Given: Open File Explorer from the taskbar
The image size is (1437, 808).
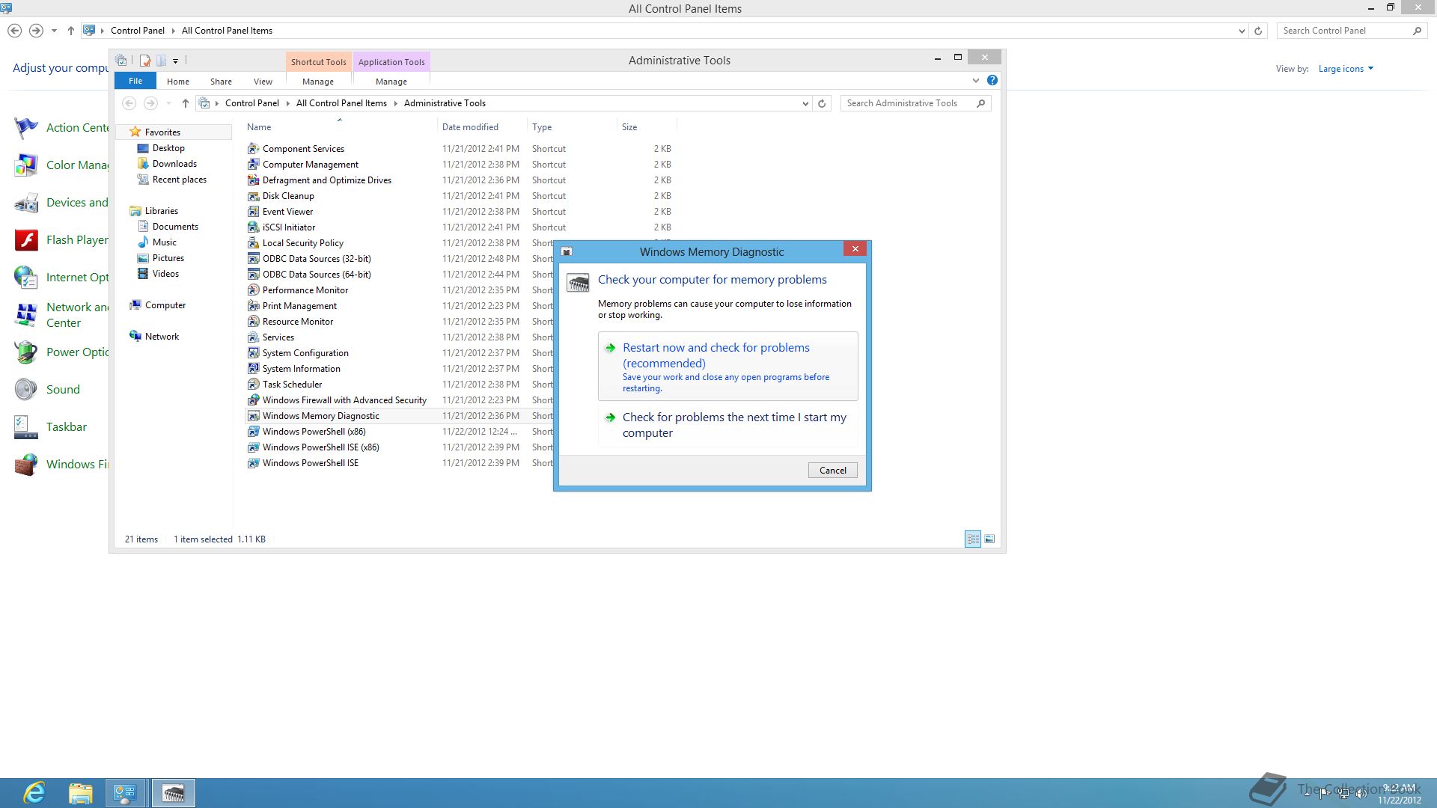Looking at the screenshot, I should coord(80,793).
